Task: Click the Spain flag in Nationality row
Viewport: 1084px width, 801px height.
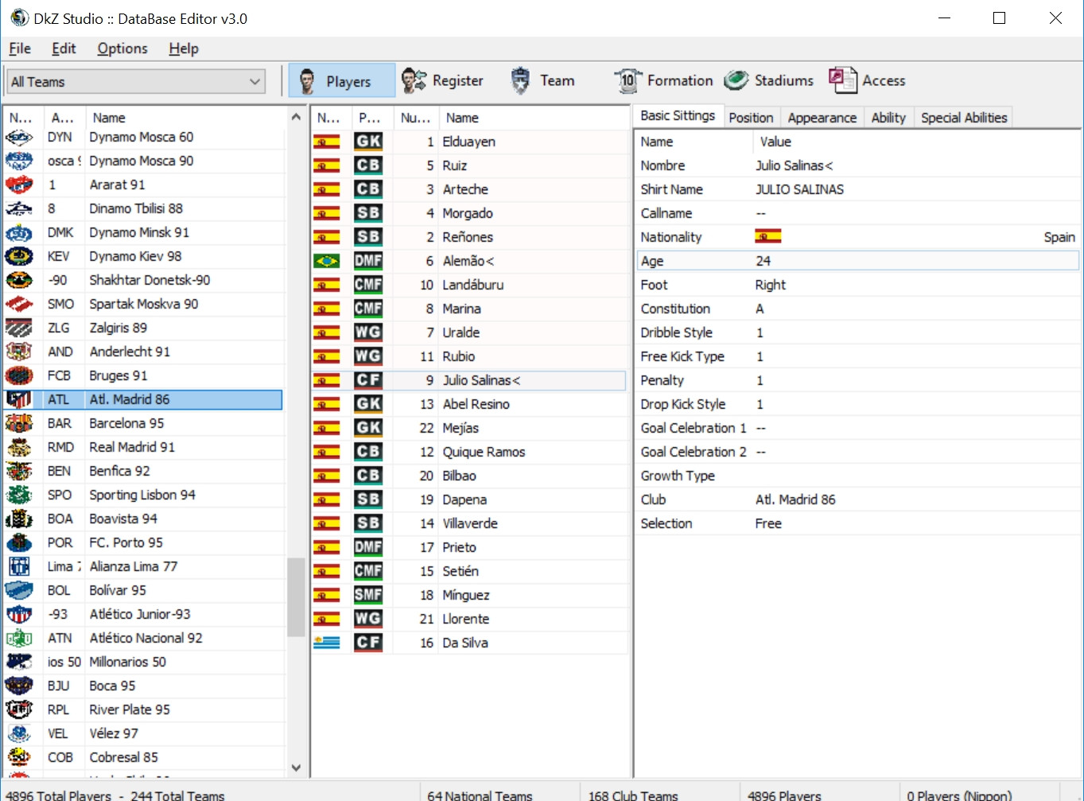Action: click(x=768, y=236)
